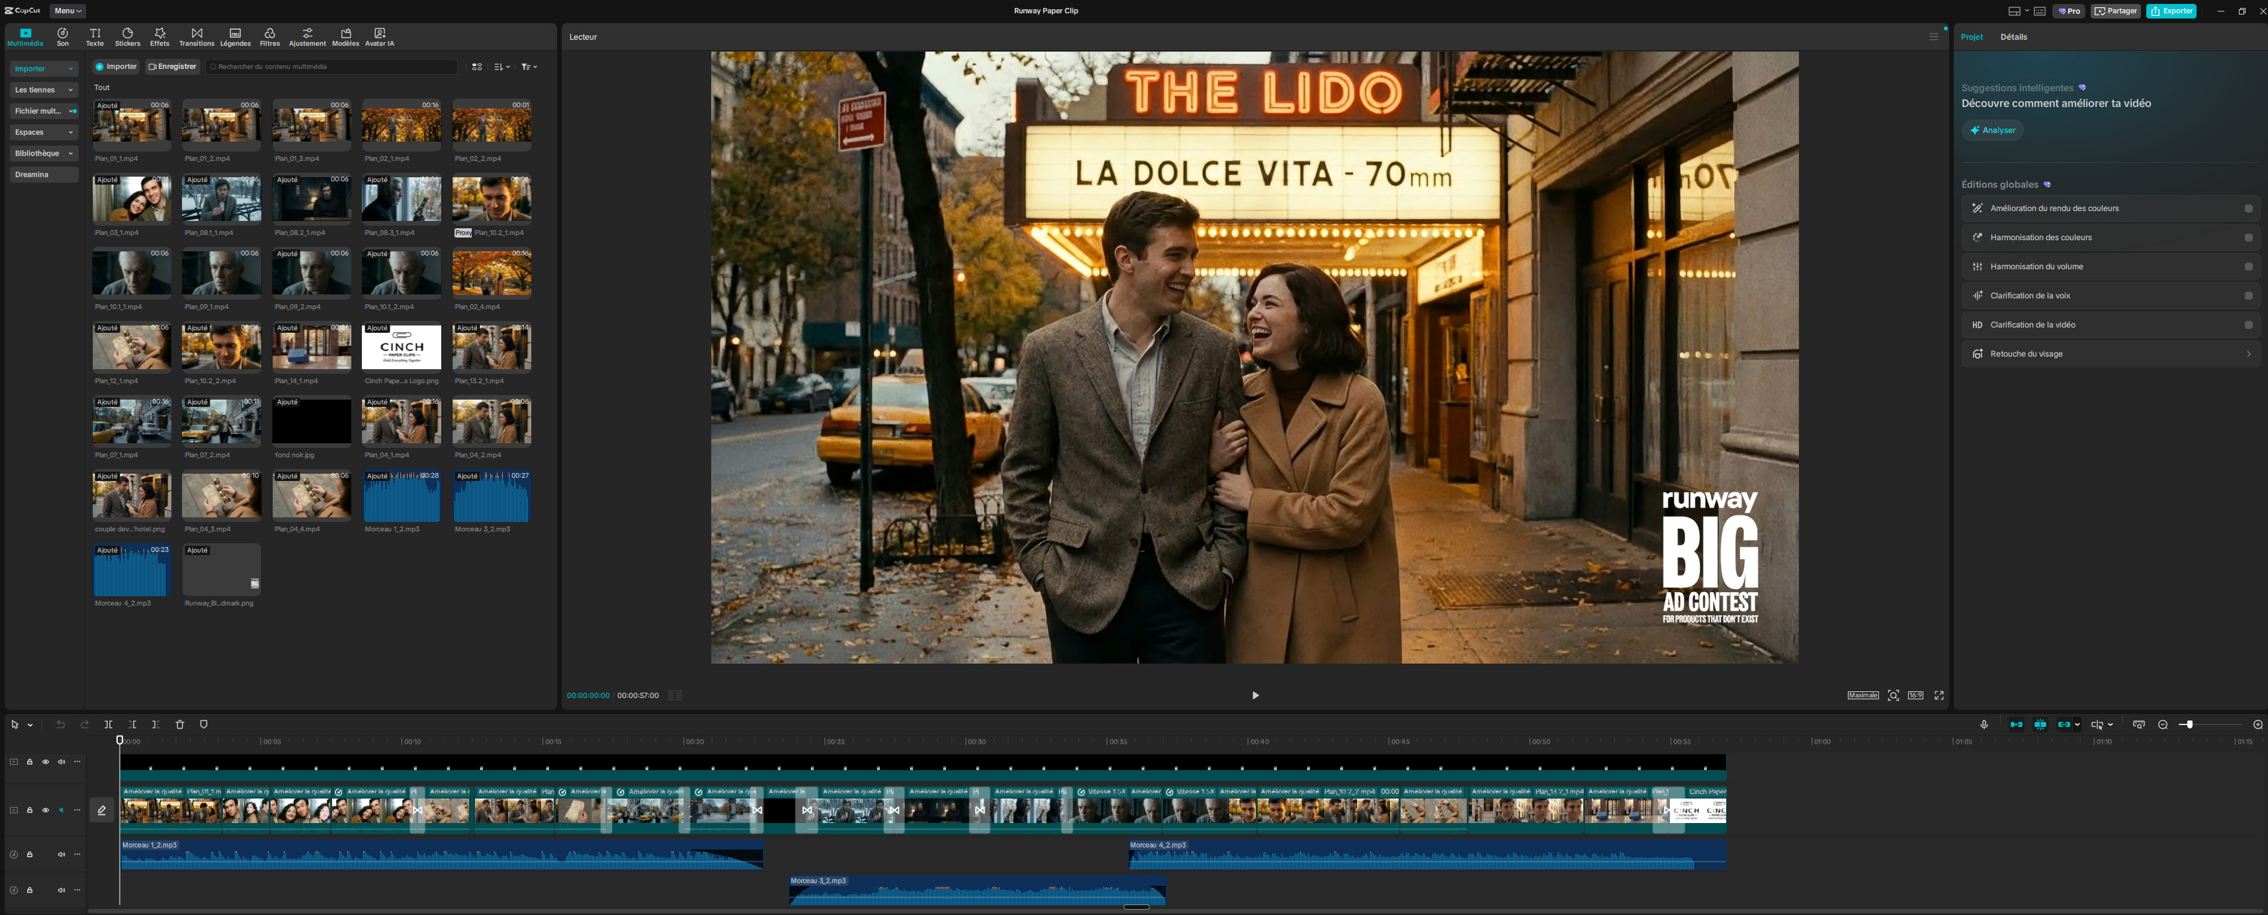Enable Clarification de la voix checkbox
The height and width of the screenshot is (915, 2268).
pyautogui.click(x=2247, y=296)
